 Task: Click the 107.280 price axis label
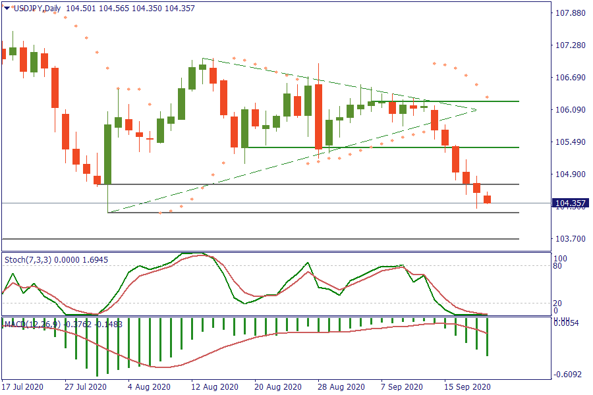571,45
